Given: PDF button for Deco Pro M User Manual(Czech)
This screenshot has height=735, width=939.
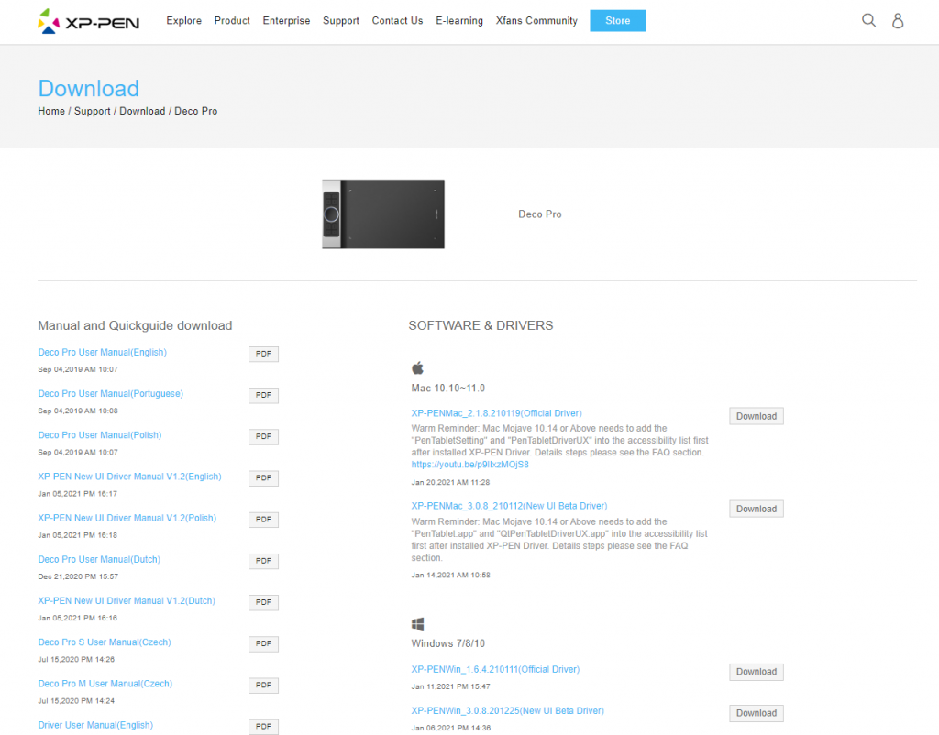Looking at the screenshot, I should [x=263, y=685].
